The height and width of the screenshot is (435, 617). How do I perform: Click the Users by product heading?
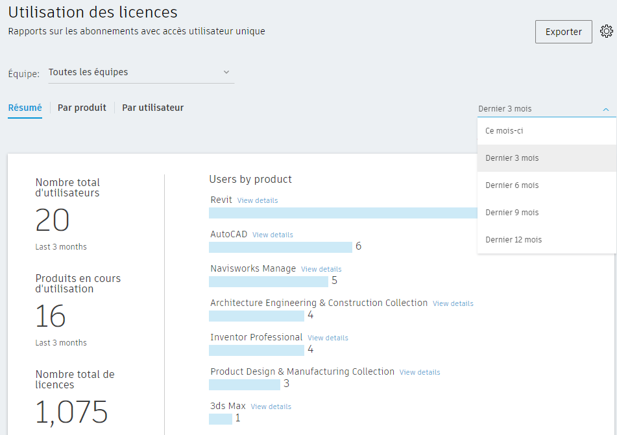point(250,180)
